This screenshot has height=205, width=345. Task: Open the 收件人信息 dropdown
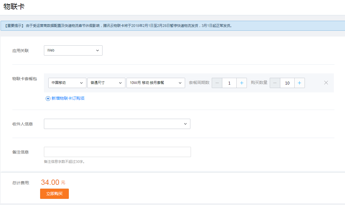pyautogui.click(x=117, y=124)
